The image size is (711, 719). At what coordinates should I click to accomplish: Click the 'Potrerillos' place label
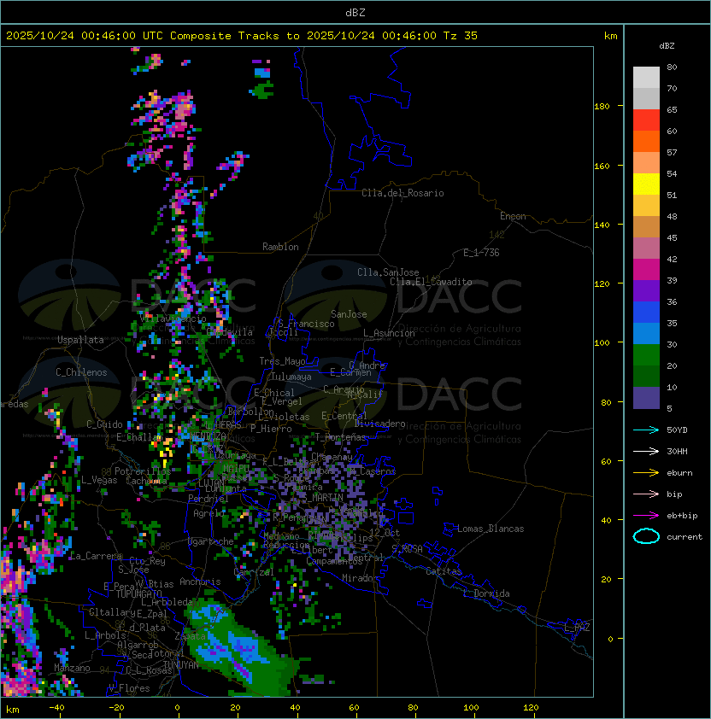[x=143, y=471]
